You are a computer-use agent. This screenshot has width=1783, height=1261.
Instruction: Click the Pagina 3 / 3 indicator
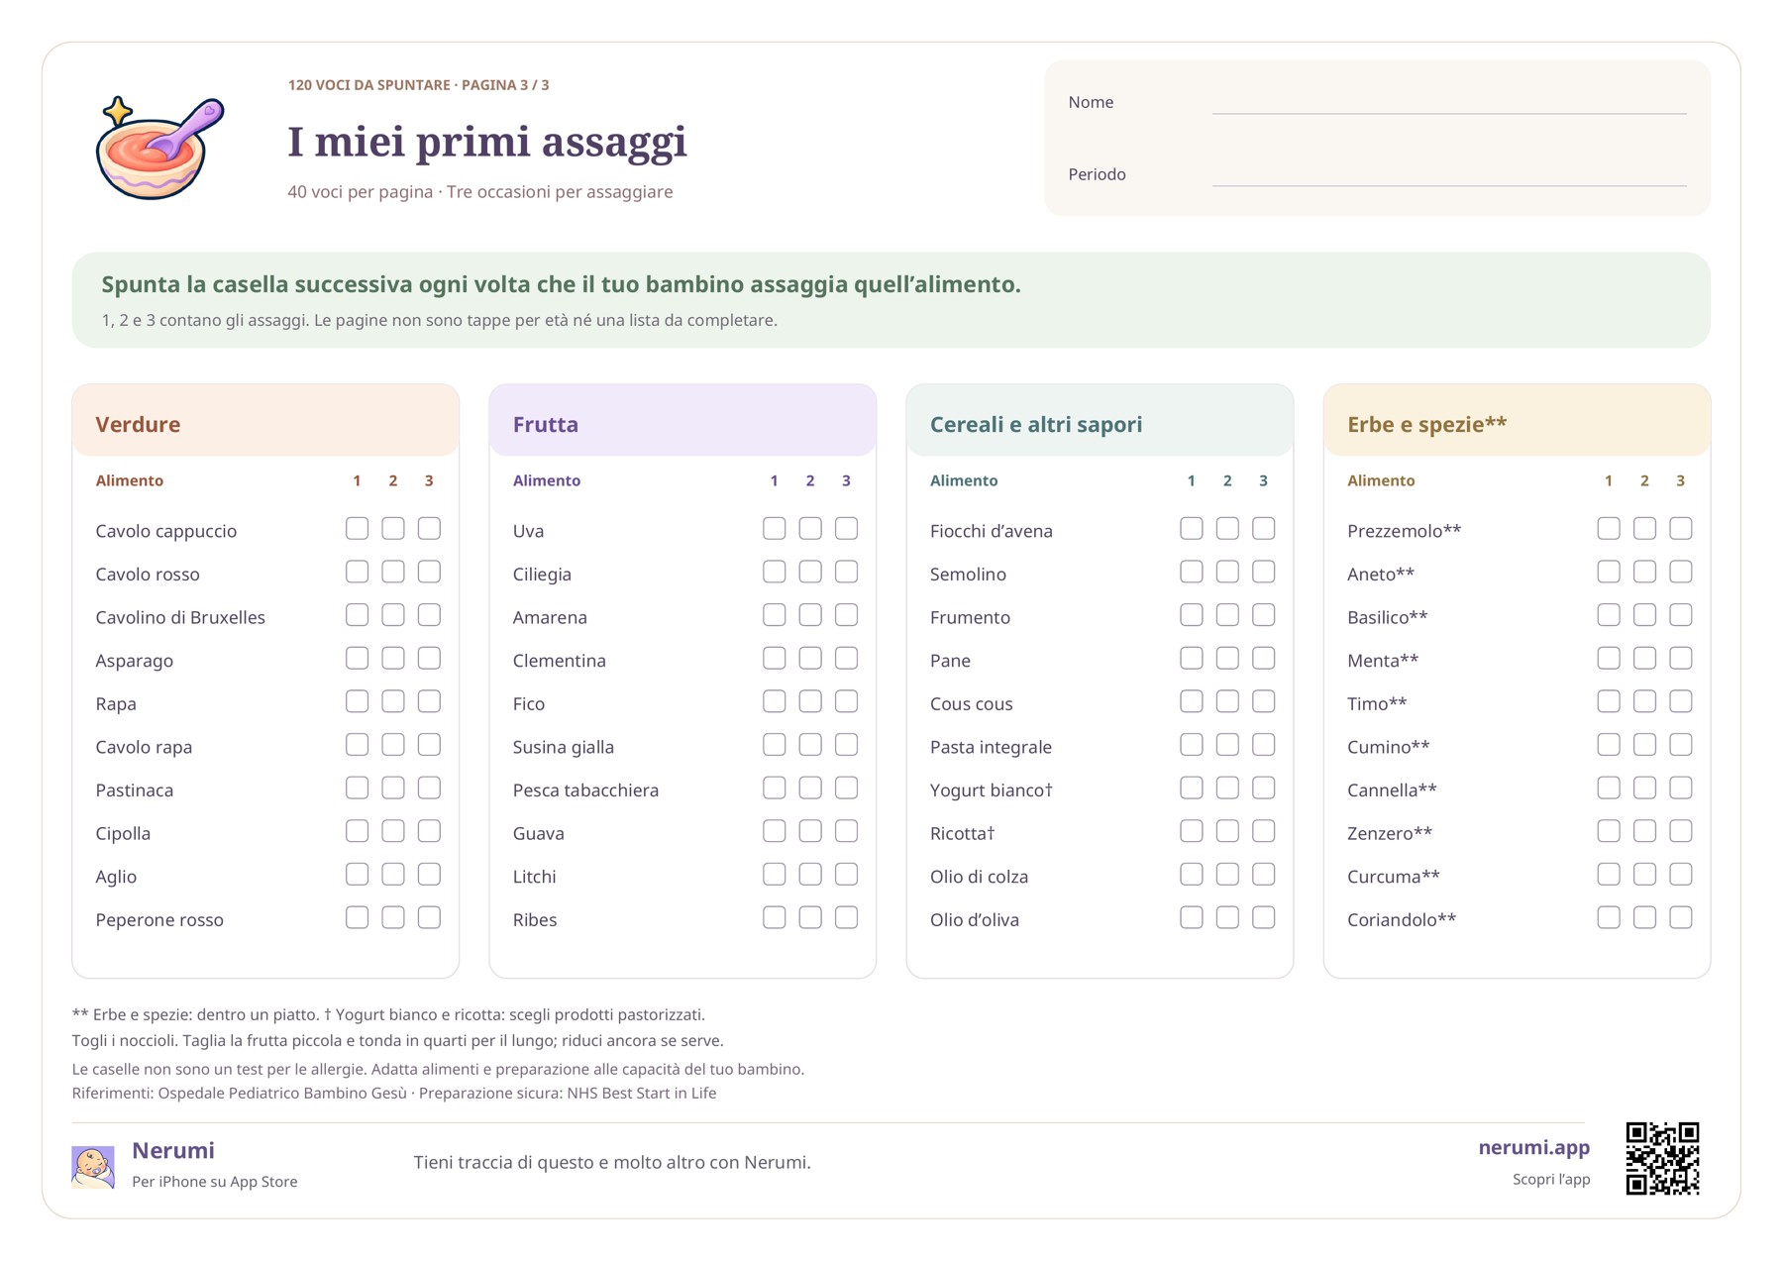point(505,85)
